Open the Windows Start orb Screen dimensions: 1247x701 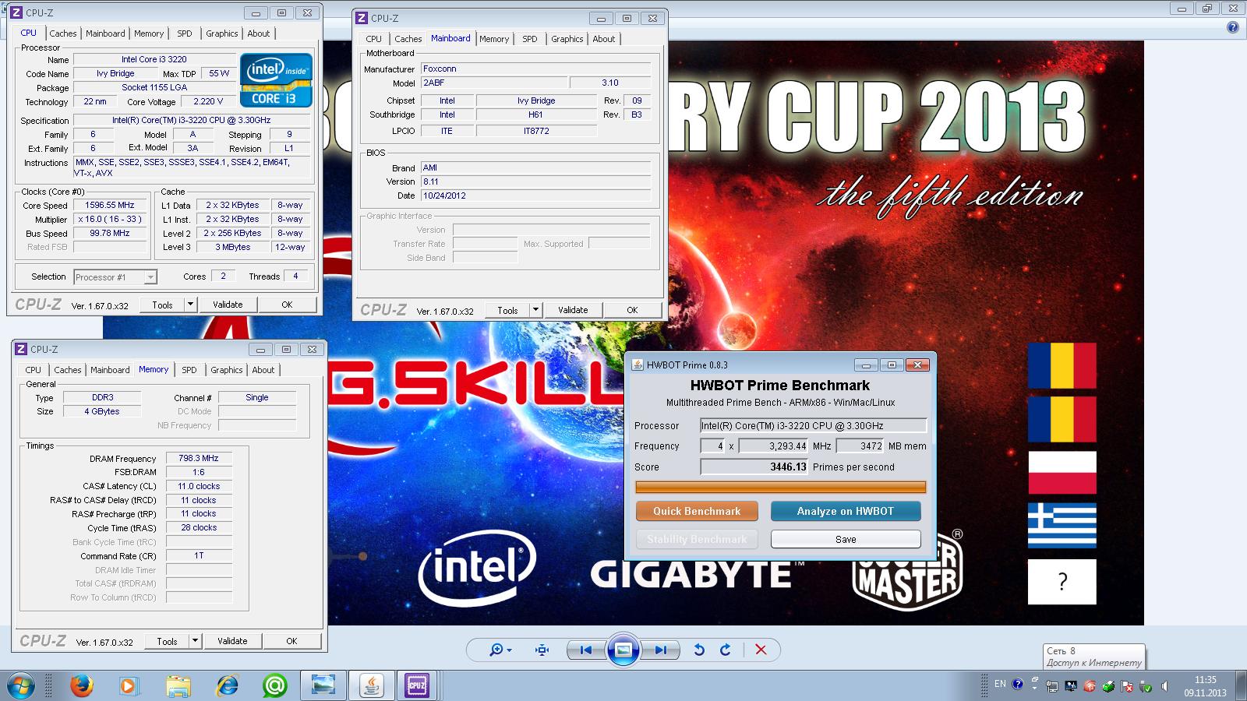20,685
